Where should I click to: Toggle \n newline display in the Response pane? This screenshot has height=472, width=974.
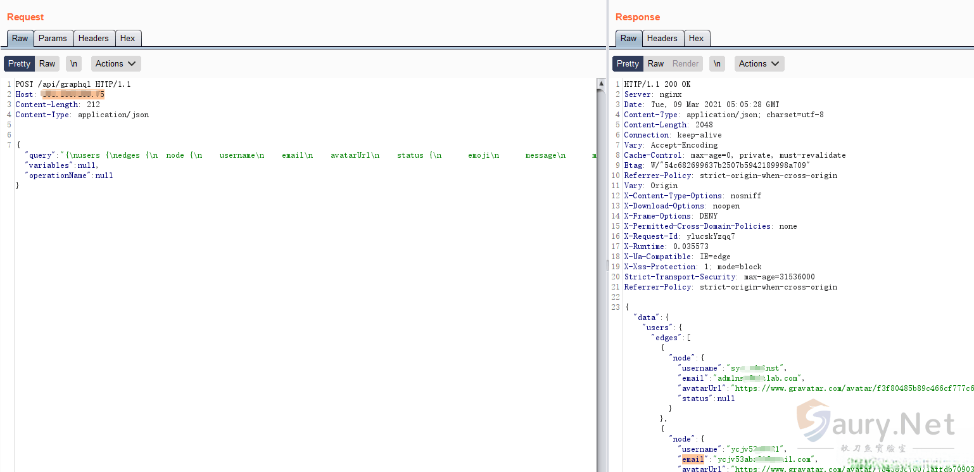click(717, 63)
